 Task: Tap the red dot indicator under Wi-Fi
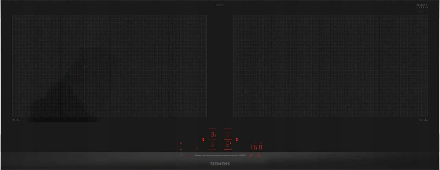click(180, 149)
